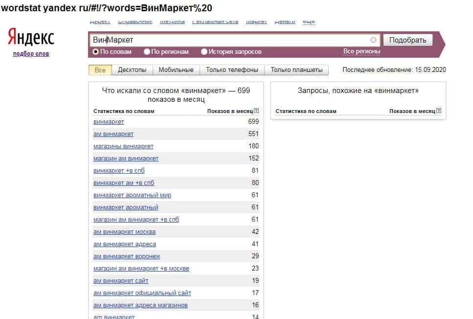
Task: Open the 'ам винмаркет воронеж' query link
Action: click(x=127, y=256)
